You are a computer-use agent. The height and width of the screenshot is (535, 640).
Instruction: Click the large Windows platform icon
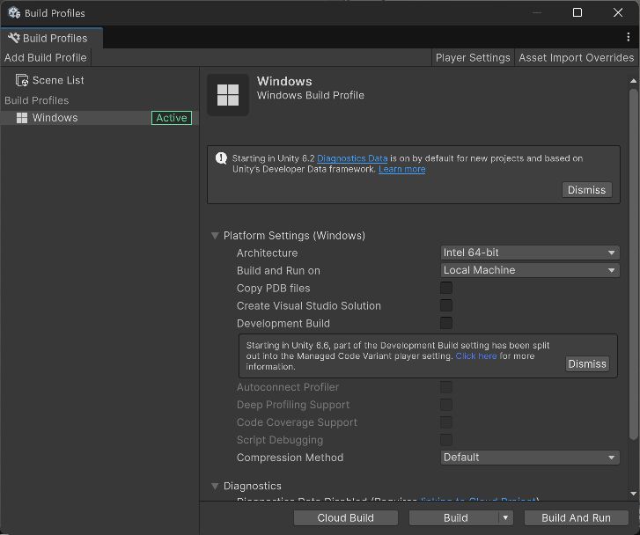tap(228, 95)
